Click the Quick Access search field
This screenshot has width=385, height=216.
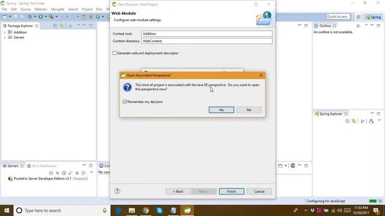click(x=338, y=17)
